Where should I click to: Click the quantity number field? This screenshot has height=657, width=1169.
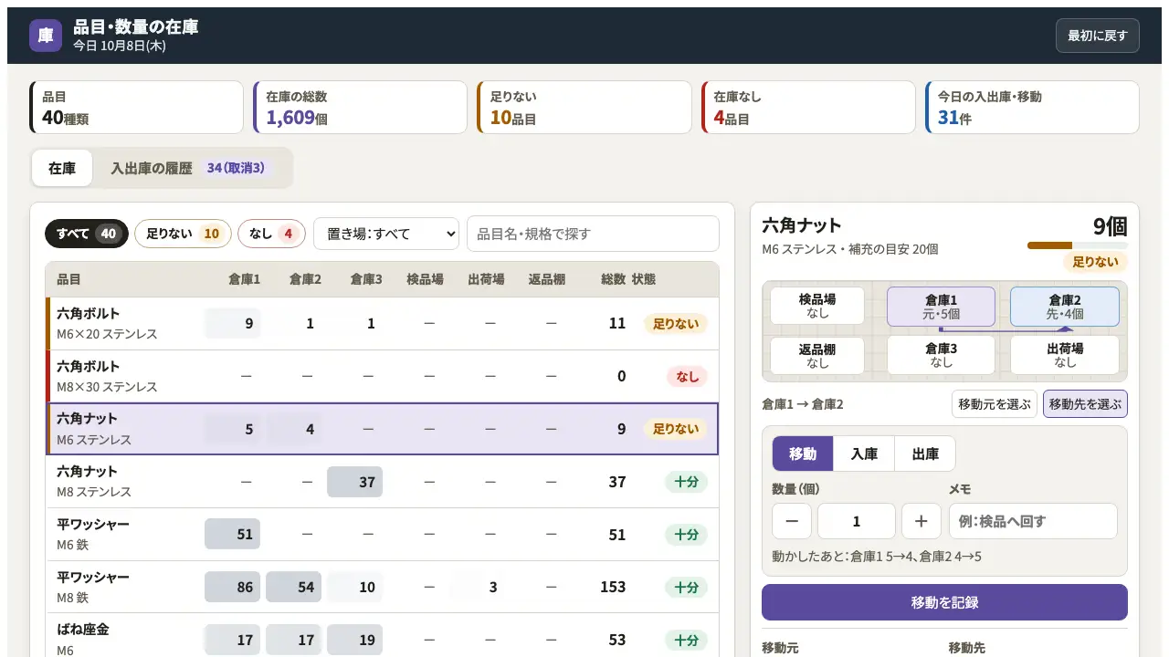tap(857, 521)
